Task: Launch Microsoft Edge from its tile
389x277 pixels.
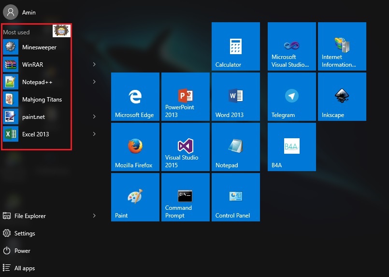Action: click(x=135, y=97)
